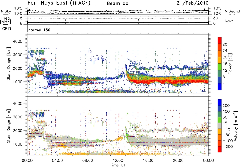
Task: Click the light green Power colorbar segment
Action: pos(220,67)
